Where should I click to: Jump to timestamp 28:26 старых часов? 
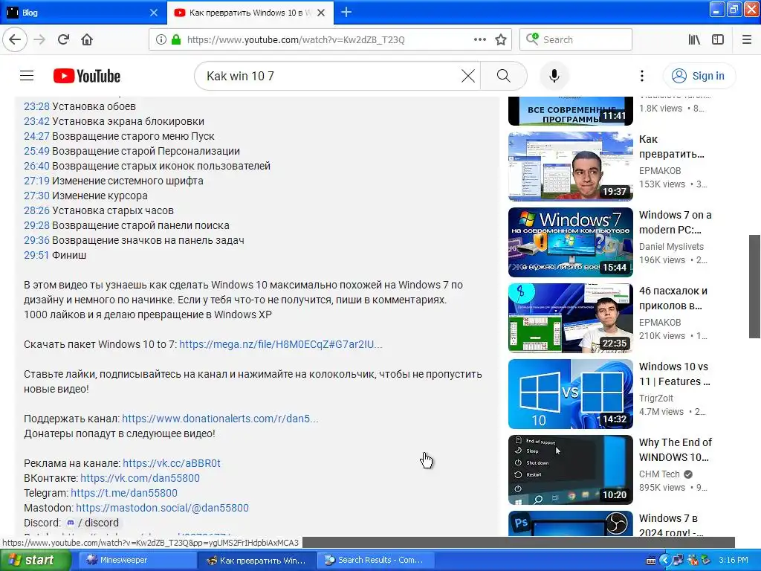coord(37,210)
